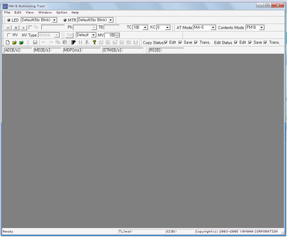Click the stop playback button
Screen dimensions: 287x237
click(x=16, y=28)
